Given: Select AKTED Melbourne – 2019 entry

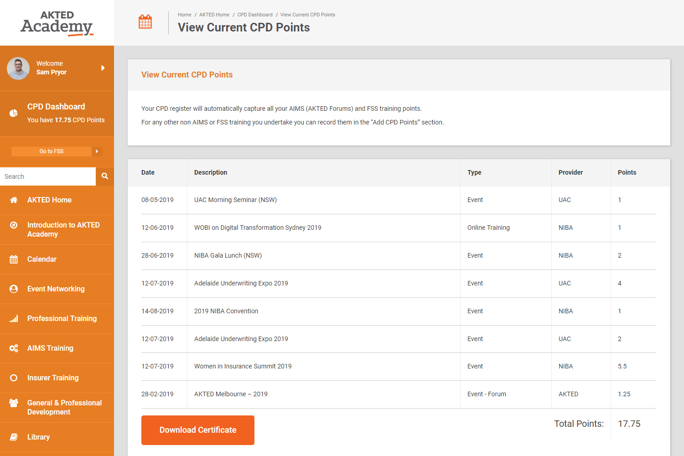Looking at the screenshot, I should [231, 394].
